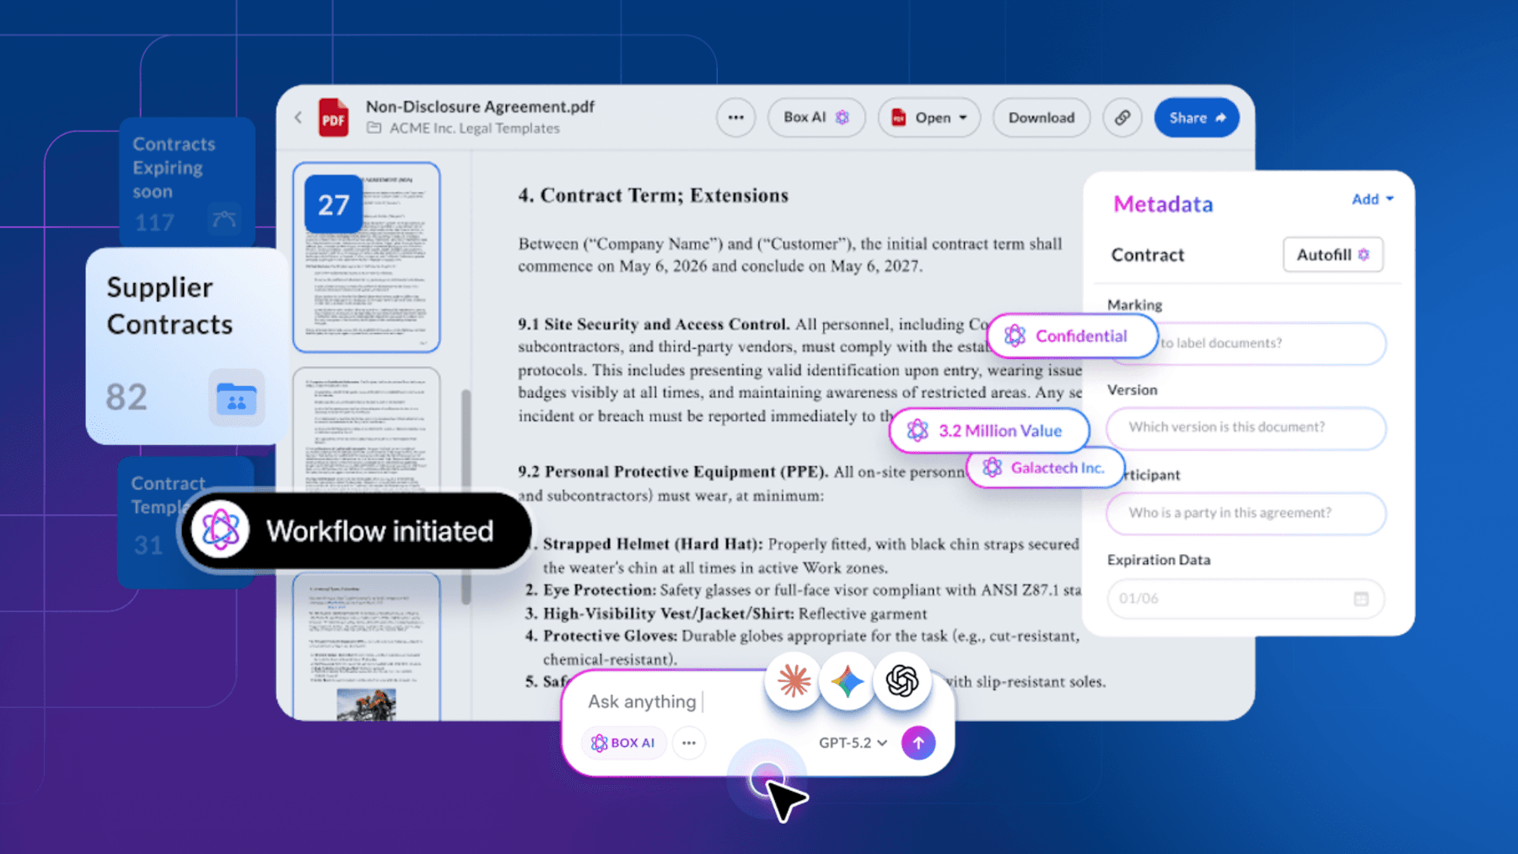1518x854 pixels.
Task: Select the second page thumbnail
Action: coord(367,430)
